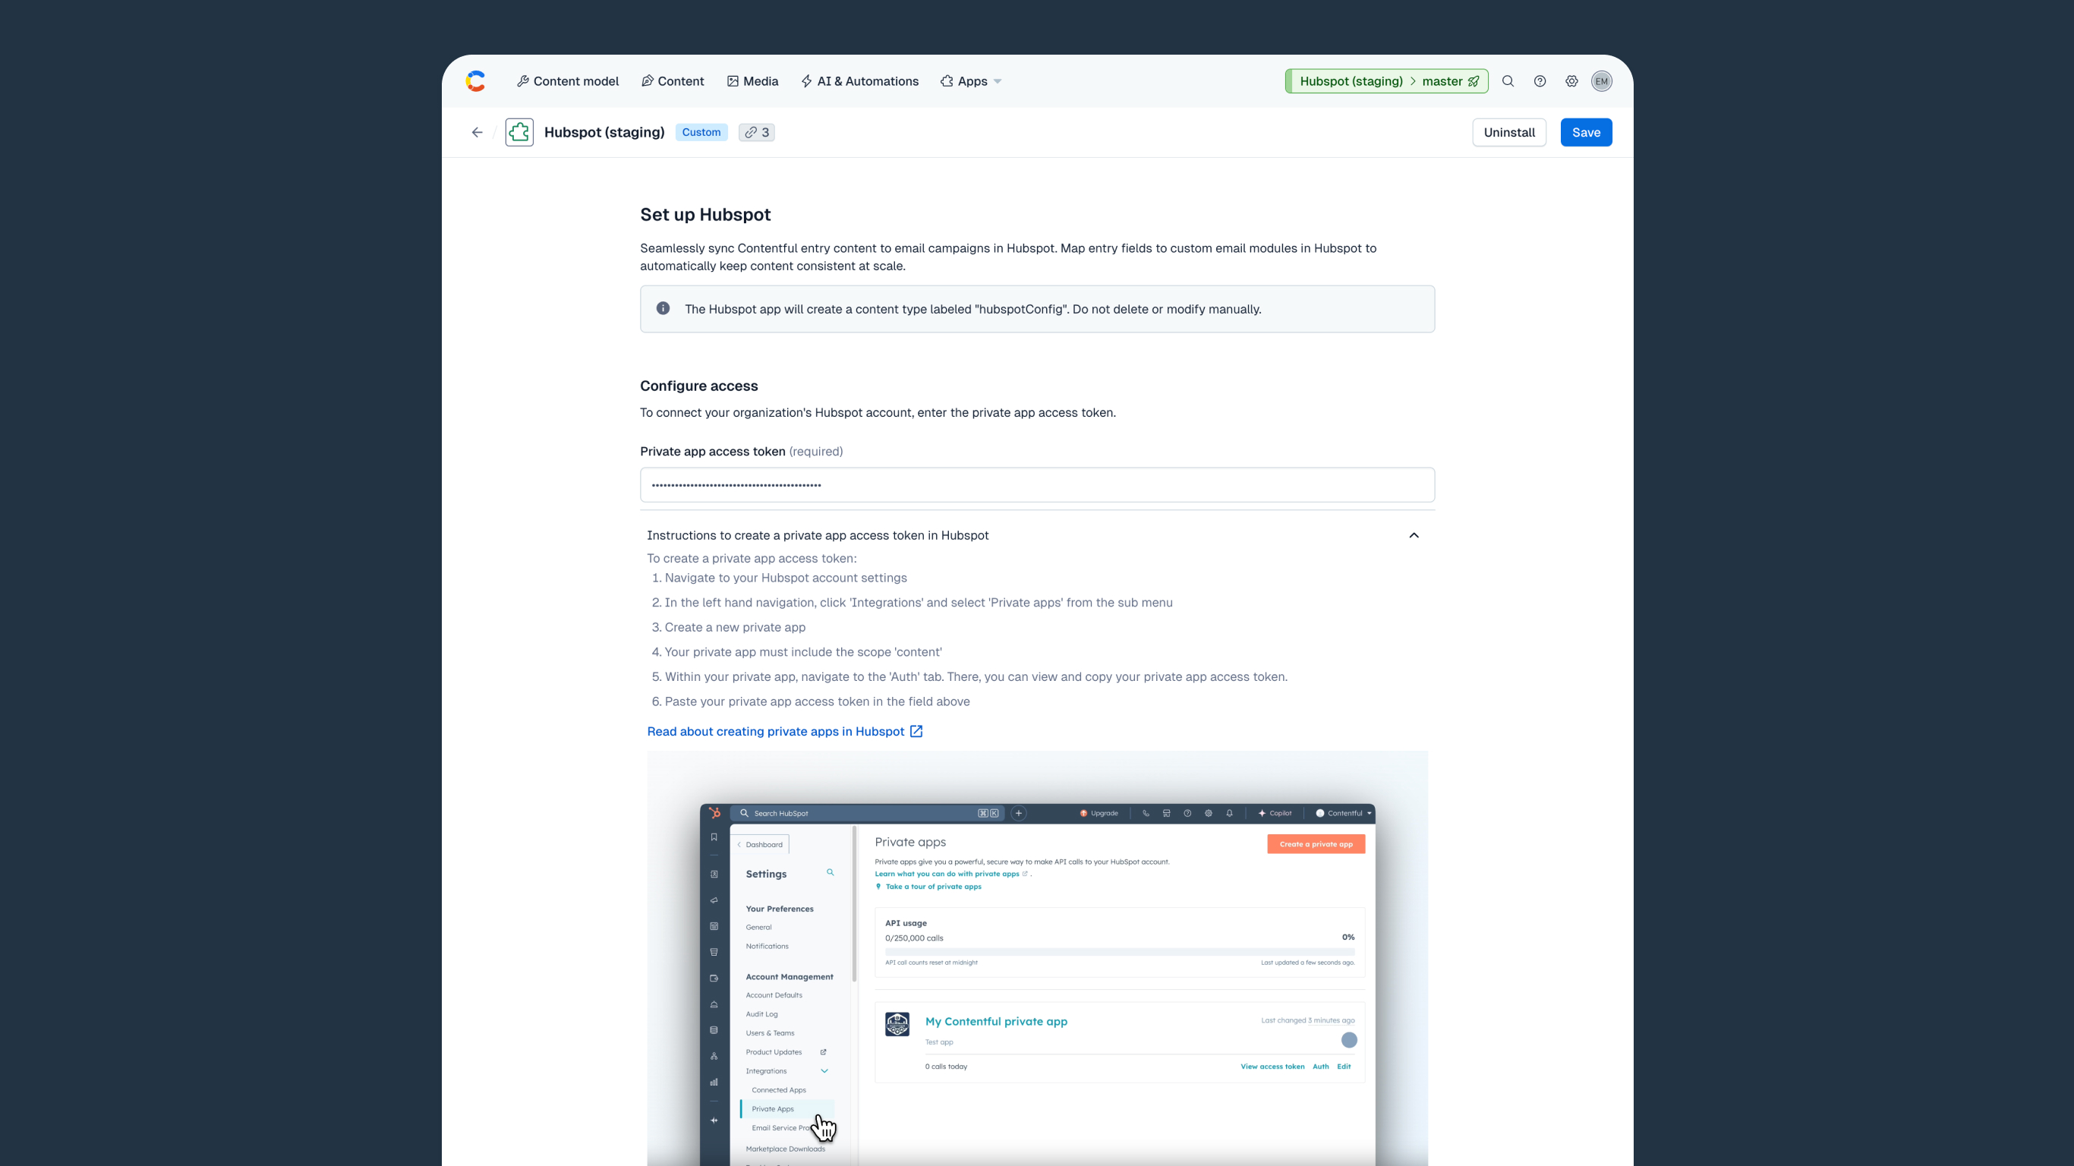Click 'Copilot' in HubSpot screenshot top bar
Viewport: 2074px width, 1166px height.
(x=1275, y=813)
